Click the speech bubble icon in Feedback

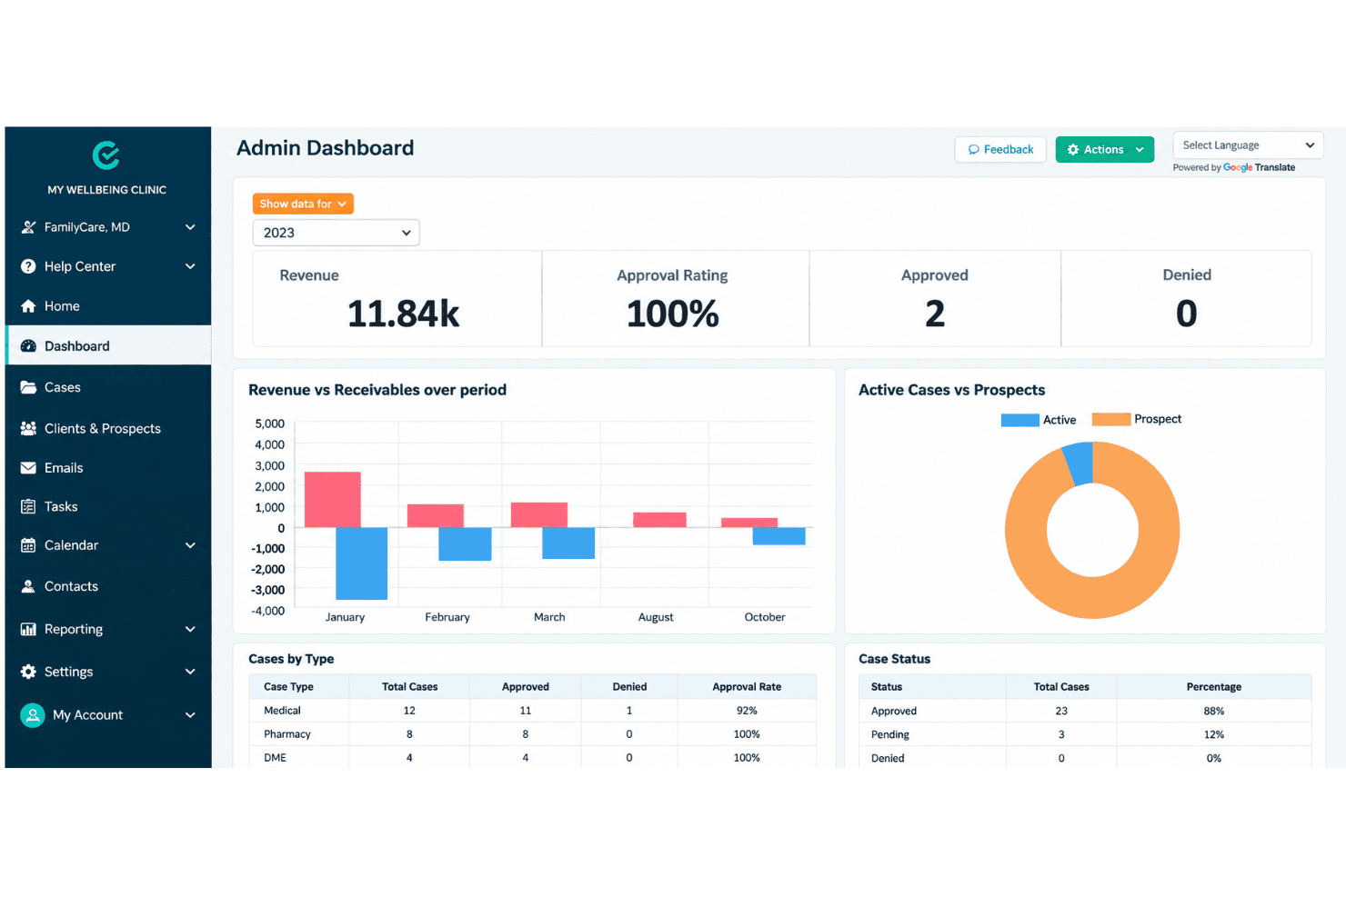pos(974,150)
